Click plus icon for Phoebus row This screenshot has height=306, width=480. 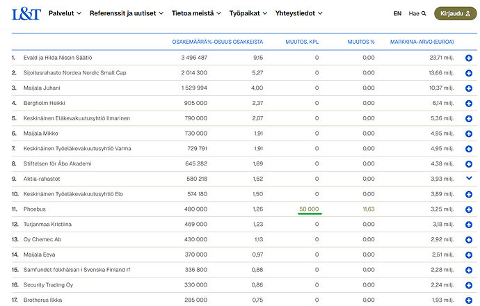tap(469, 209)
